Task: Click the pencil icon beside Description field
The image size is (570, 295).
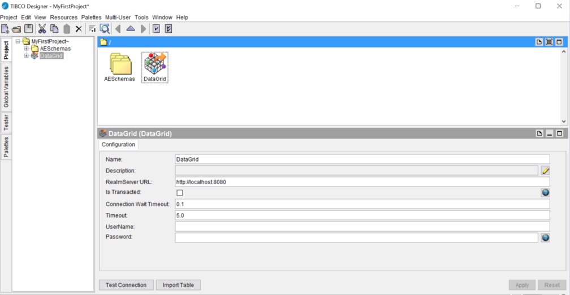Action: point(545,171)
